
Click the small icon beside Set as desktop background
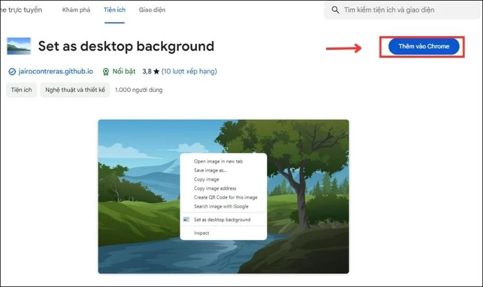pyautogui.click(x=186, y=219)
